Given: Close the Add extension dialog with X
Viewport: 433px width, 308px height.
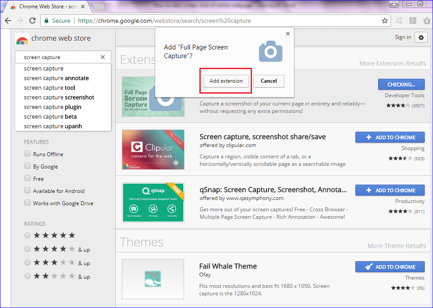Looking at the screenshot, I should click(288, 34).
